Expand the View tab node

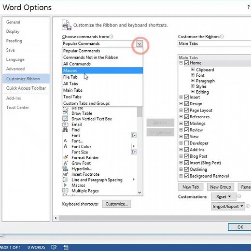[x=181, y=137]
